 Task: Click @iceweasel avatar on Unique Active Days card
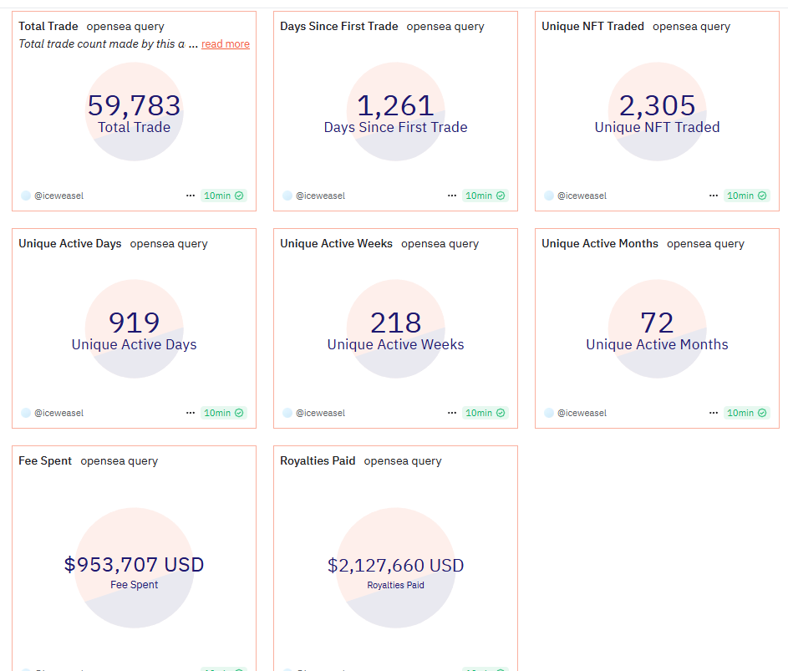[26, 413]
